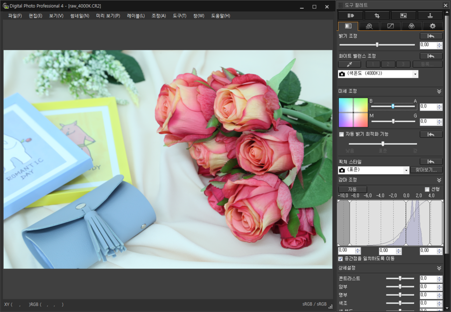Open the 레이블(L) menu
This screenshot has width=451, height=312.
click(x=136, y=16)
